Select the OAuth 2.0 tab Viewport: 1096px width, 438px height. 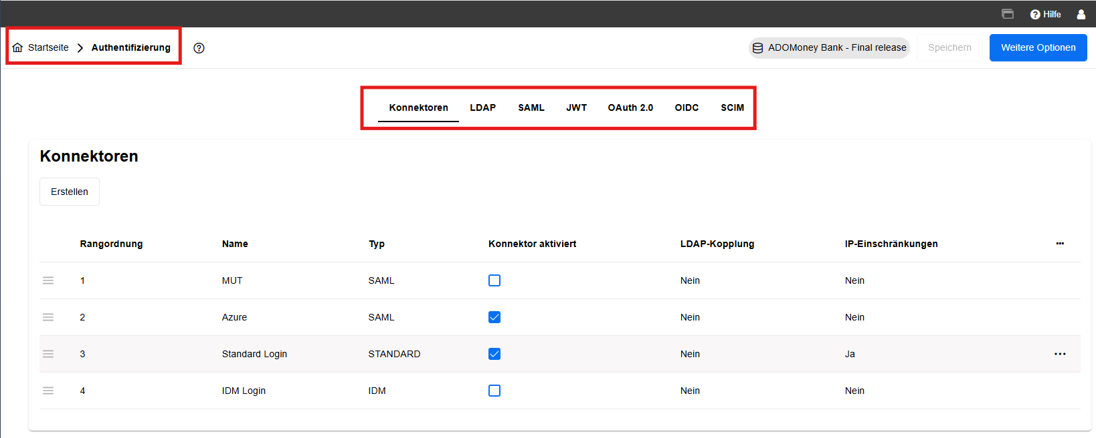pos(630,107)
